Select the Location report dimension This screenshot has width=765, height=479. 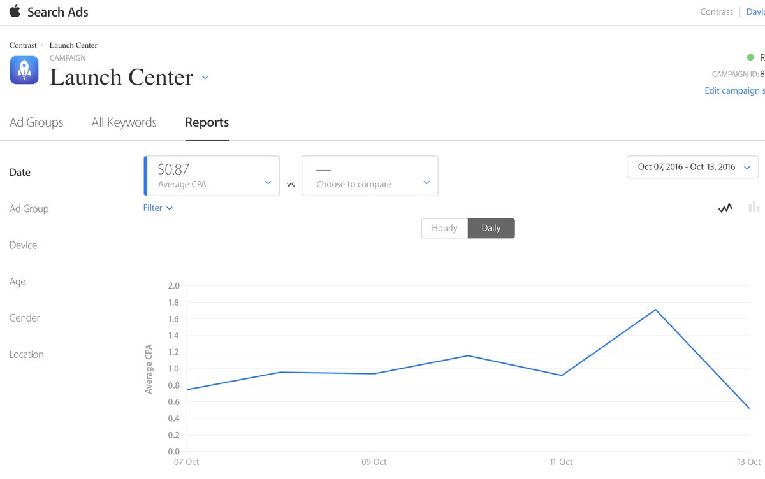(x=27, y=354)
